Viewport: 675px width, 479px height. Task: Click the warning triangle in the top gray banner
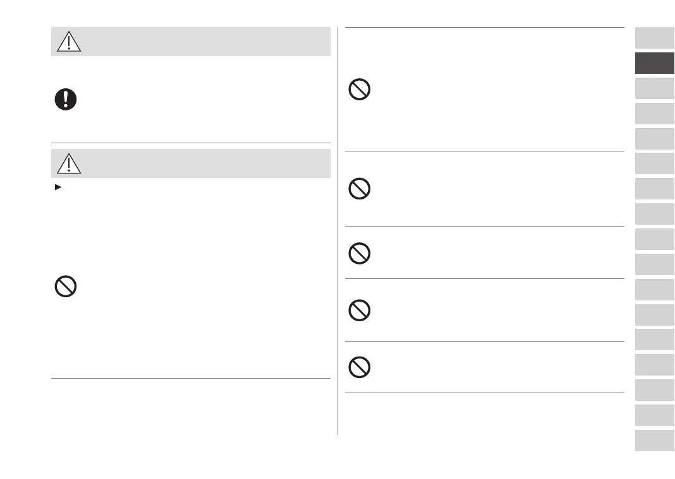(x=68, y=42)
